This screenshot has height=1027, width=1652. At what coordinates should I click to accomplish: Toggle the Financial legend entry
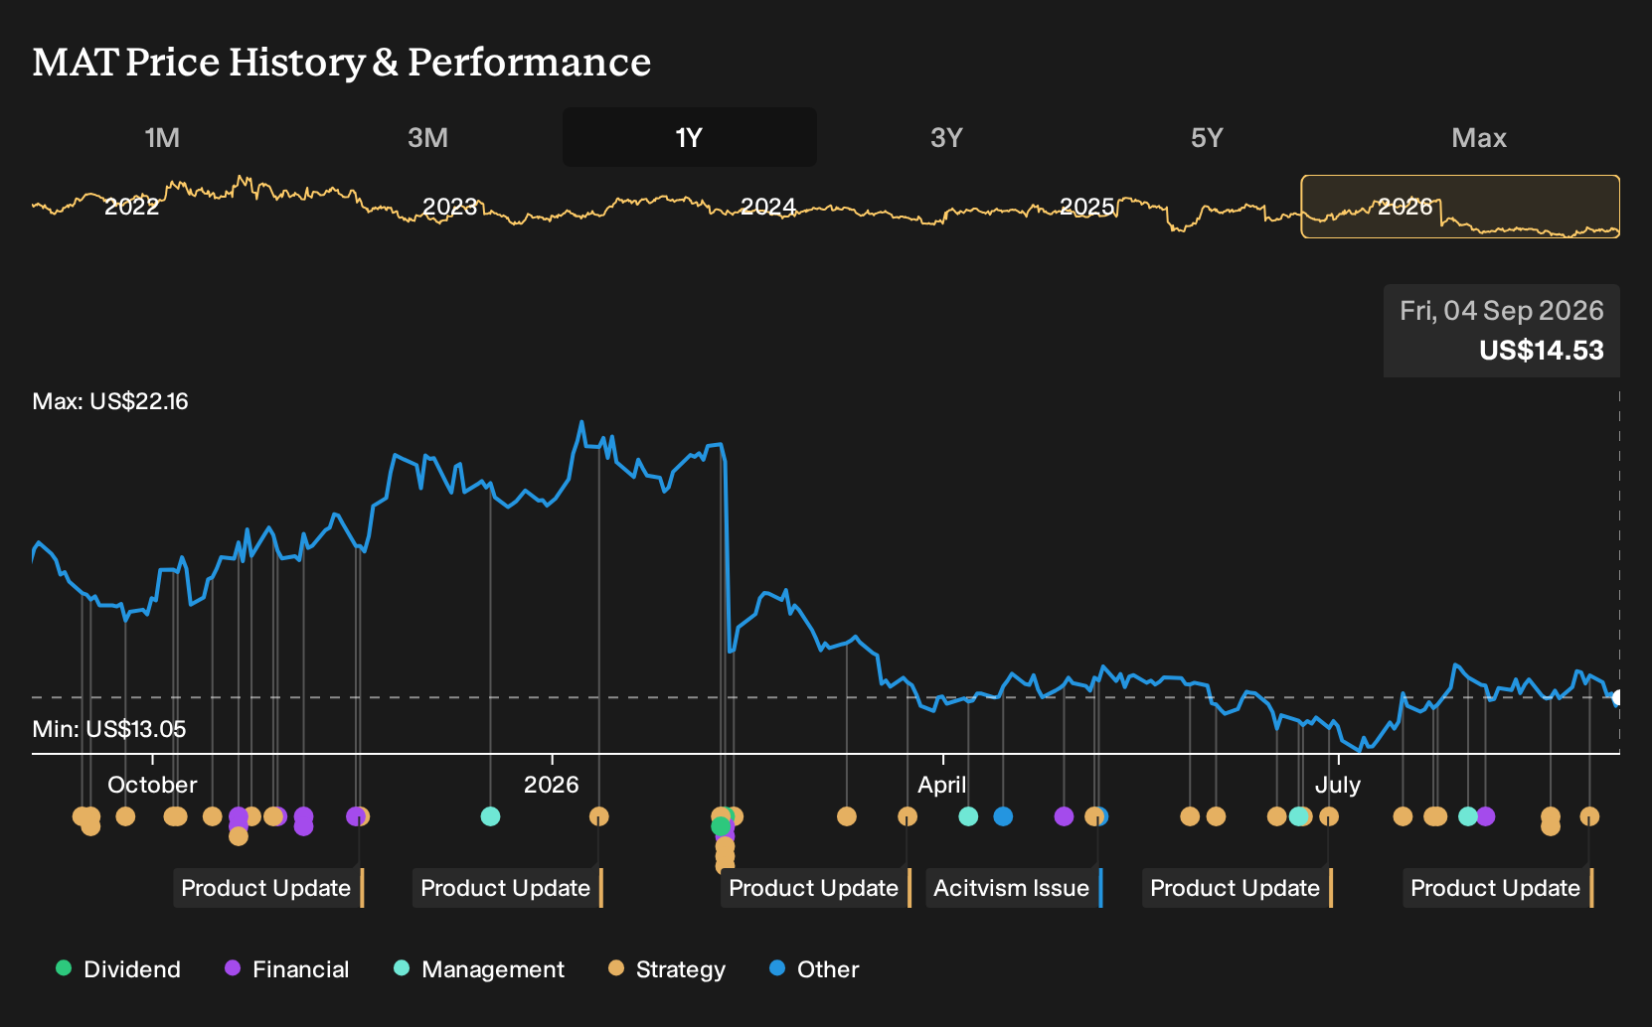point(287,969)
